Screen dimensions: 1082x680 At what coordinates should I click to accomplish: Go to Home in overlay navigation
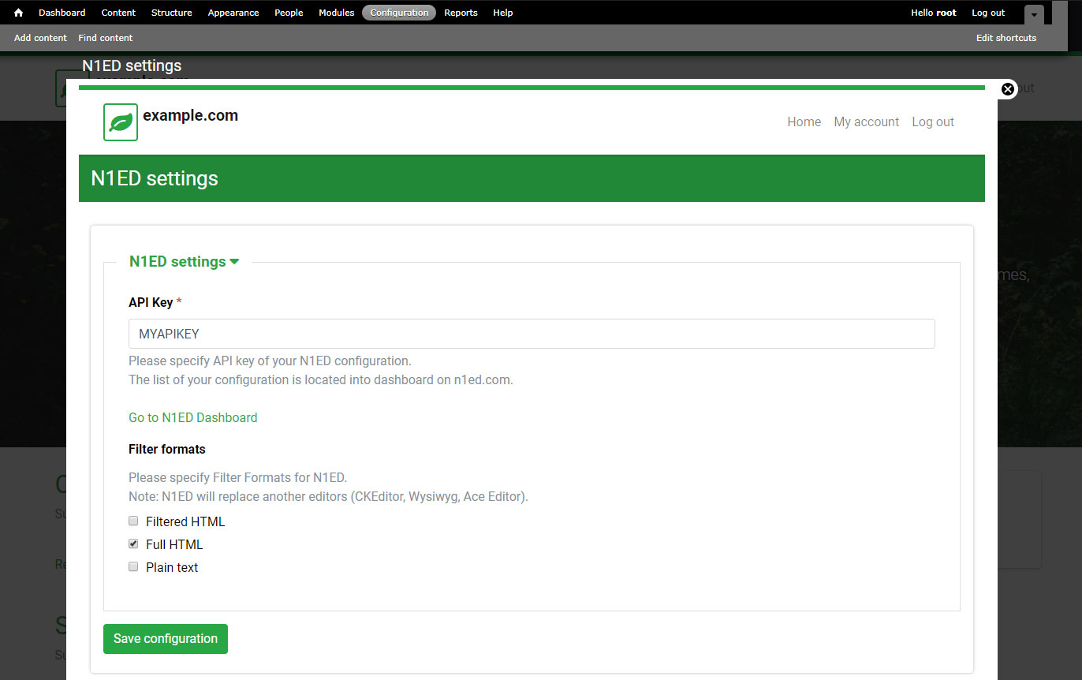[804, 121]
